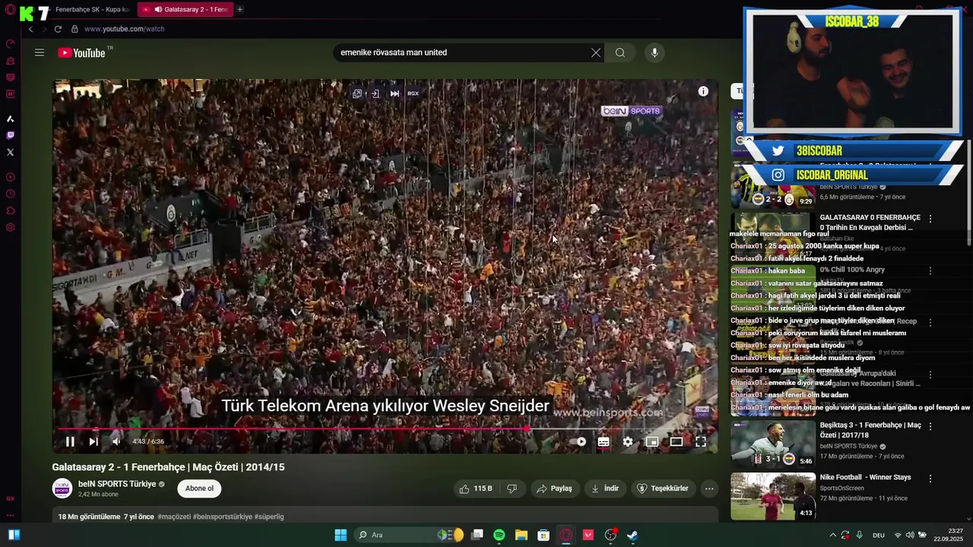Go to the YouTube home logo

82,52
